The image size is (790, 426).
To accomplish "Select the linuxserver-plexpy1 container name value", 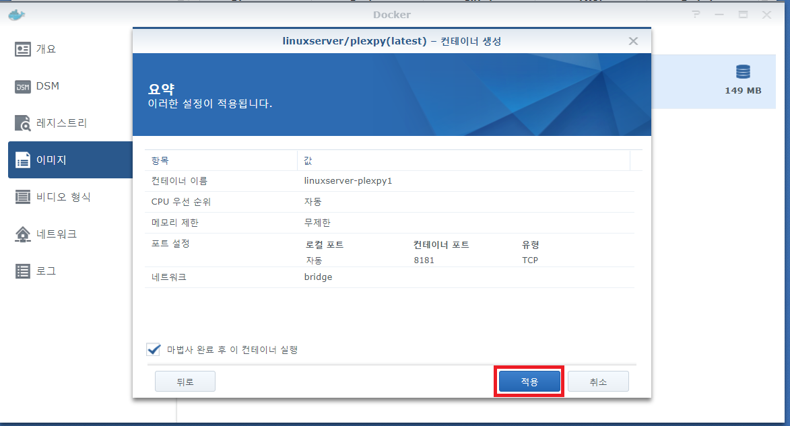I will pyautogui.click(x=348, y=181).
